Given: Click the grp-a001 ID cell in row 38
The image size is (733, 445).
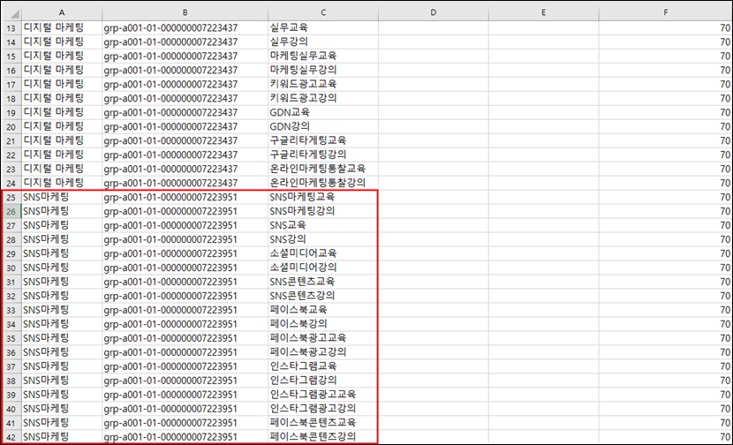Looking at the screenshot, I should click(x=185, y=380).
